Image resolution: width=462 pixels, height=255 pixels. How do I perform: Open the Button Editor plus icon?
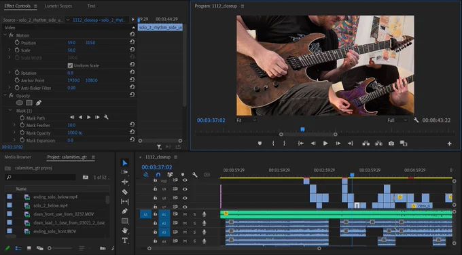(x=449, y=143)
